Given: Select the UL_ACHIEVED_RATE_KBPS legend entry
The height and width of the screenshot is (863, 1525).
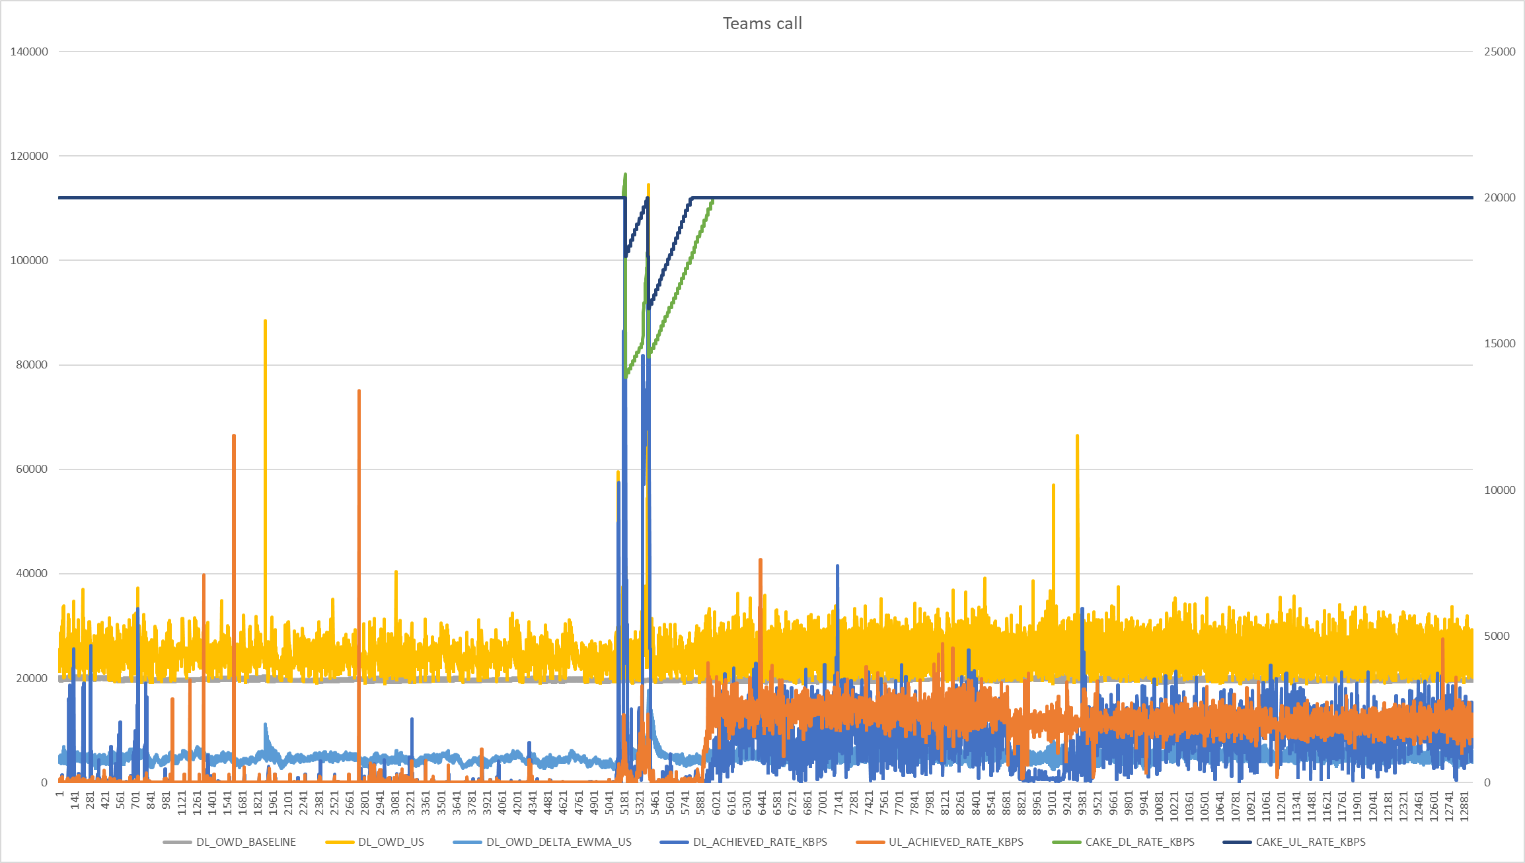Looking at the screenshot, I should click(940, 842).
